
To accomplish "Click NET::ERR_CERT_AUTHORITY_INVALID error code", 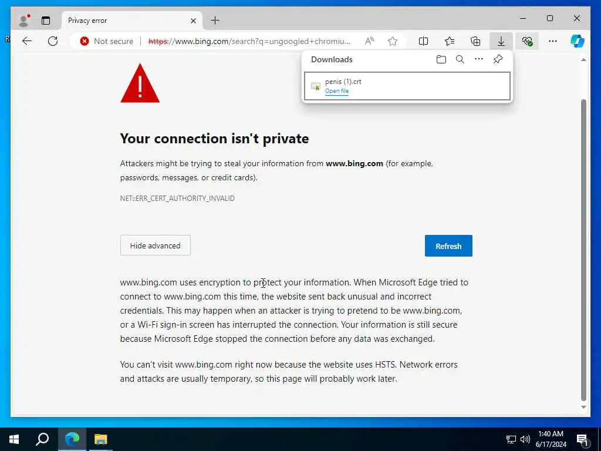I will 177,198.
